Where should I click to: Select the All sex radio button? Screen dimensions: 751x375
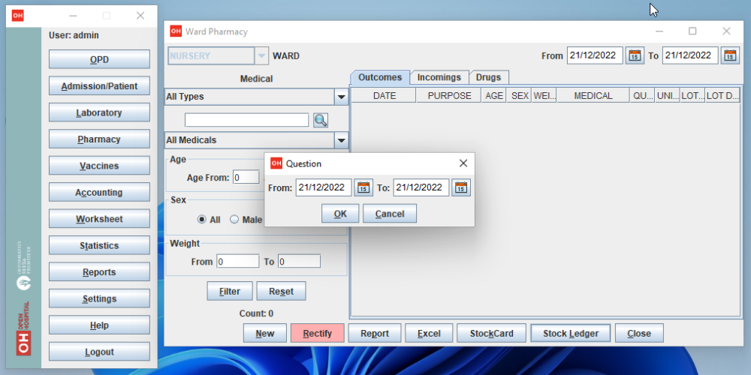[x=202, y=220]
